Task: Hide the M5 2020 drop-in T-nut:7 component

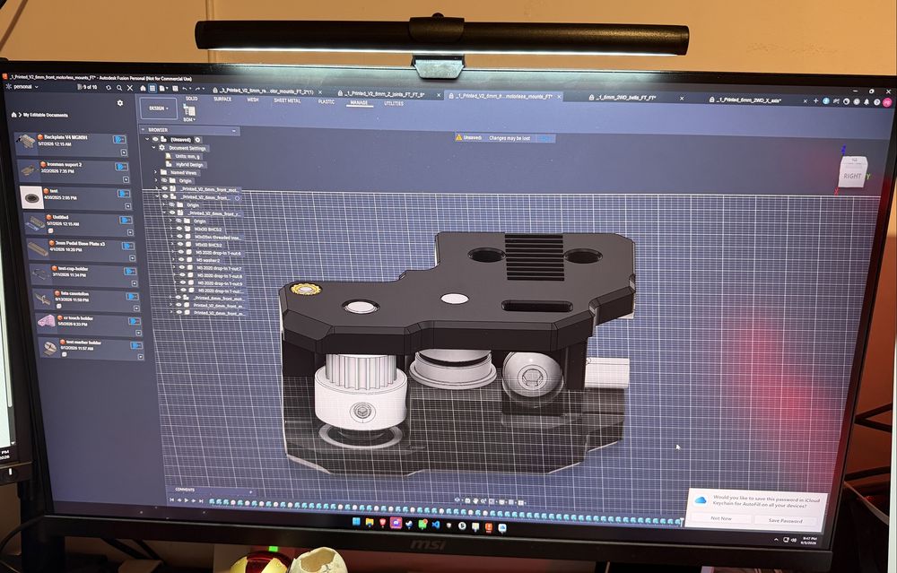Action: pos(182,267)
